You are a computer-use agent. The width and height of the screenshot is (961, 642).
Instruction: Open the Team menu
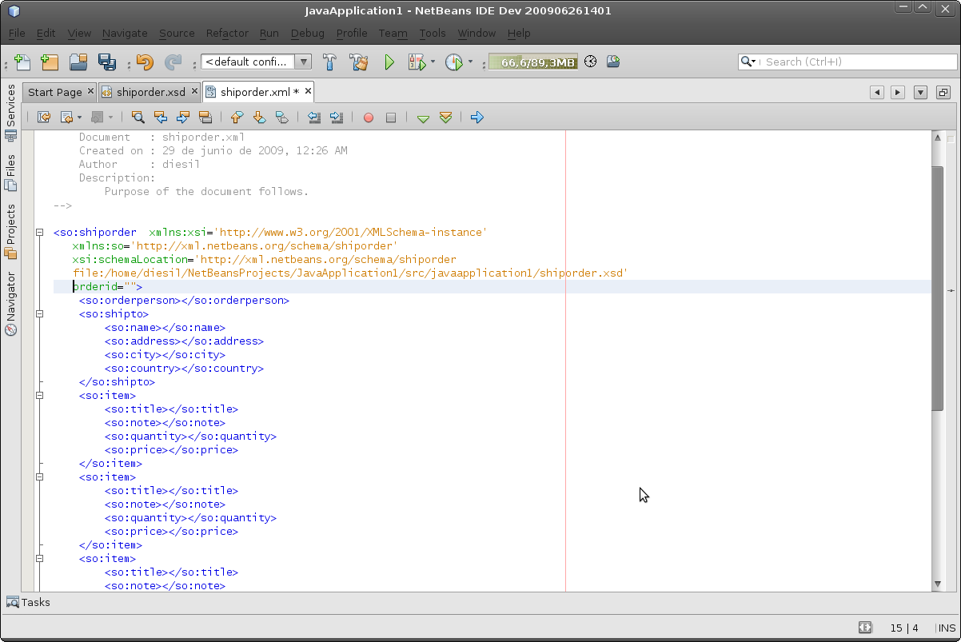pos(393,34)
